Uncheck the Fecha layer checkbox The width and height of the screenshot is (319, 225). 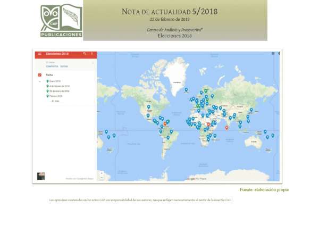(x=40, y=75)
